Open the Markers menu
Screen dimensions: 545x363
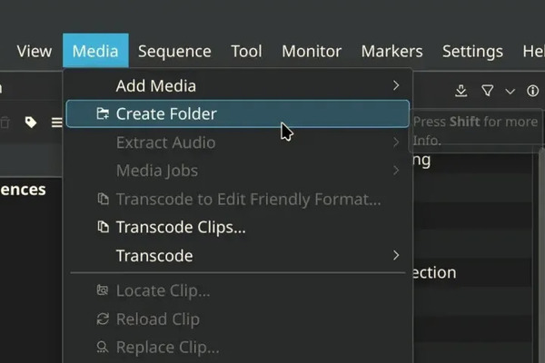(x=391, y=51)
